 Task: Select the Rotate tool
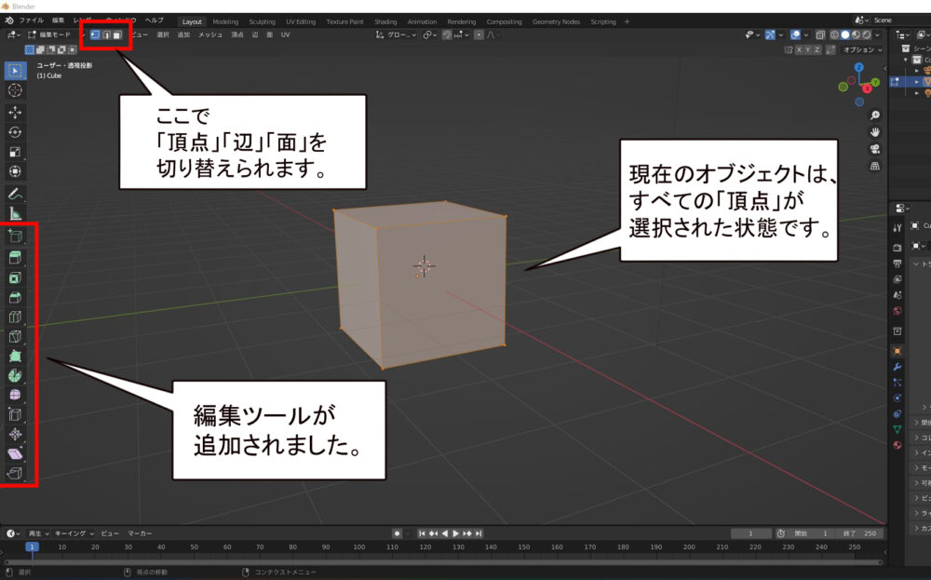pos(16,132)
